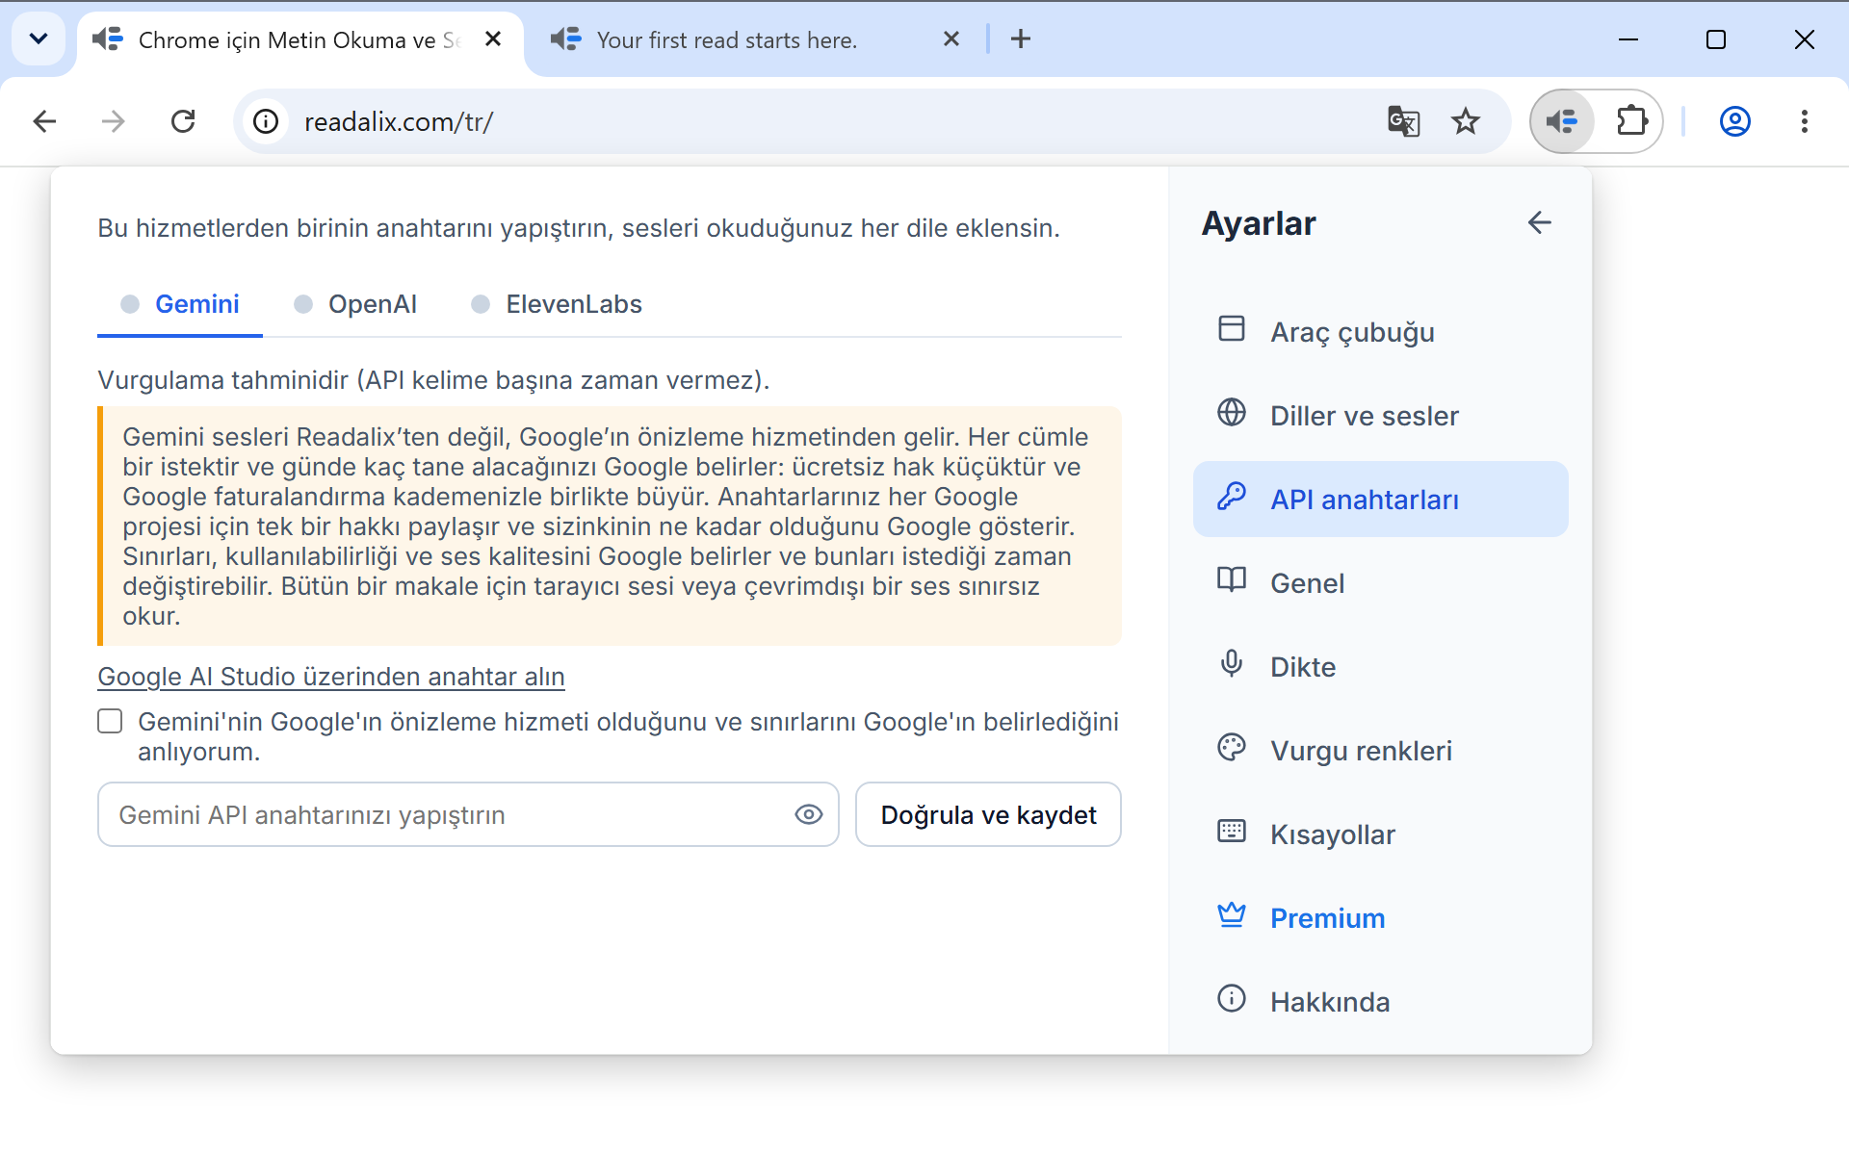This screenshot has height=1155, width=1849.
Task: Close the Chrome için Metin Okuma tab
Action: point(493,39)
